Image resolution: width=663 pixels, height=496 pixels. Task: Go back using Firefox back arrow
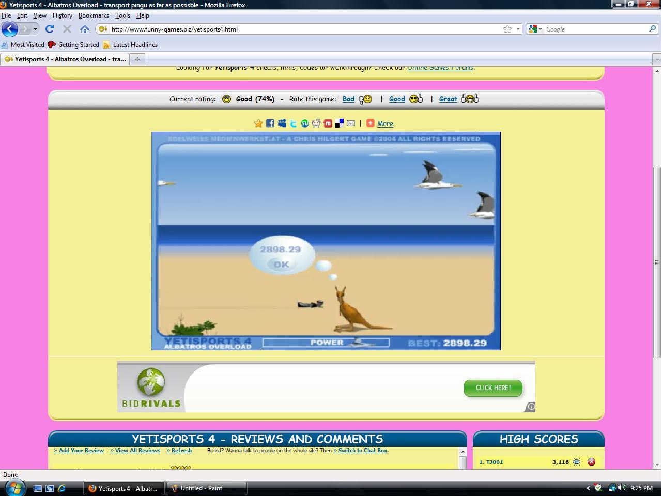[9, 29]
